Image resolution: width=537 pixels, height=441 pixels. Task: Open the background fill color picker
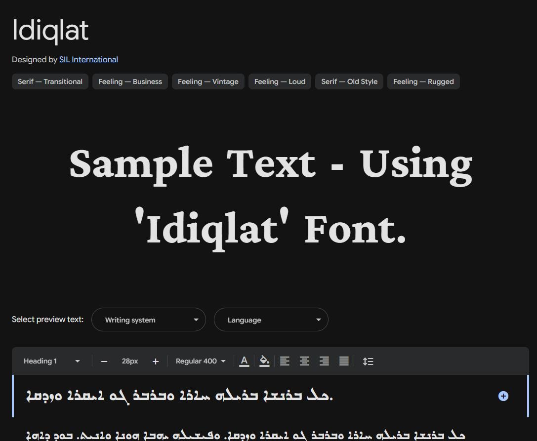pyautogui.click(x=264, y=361)
